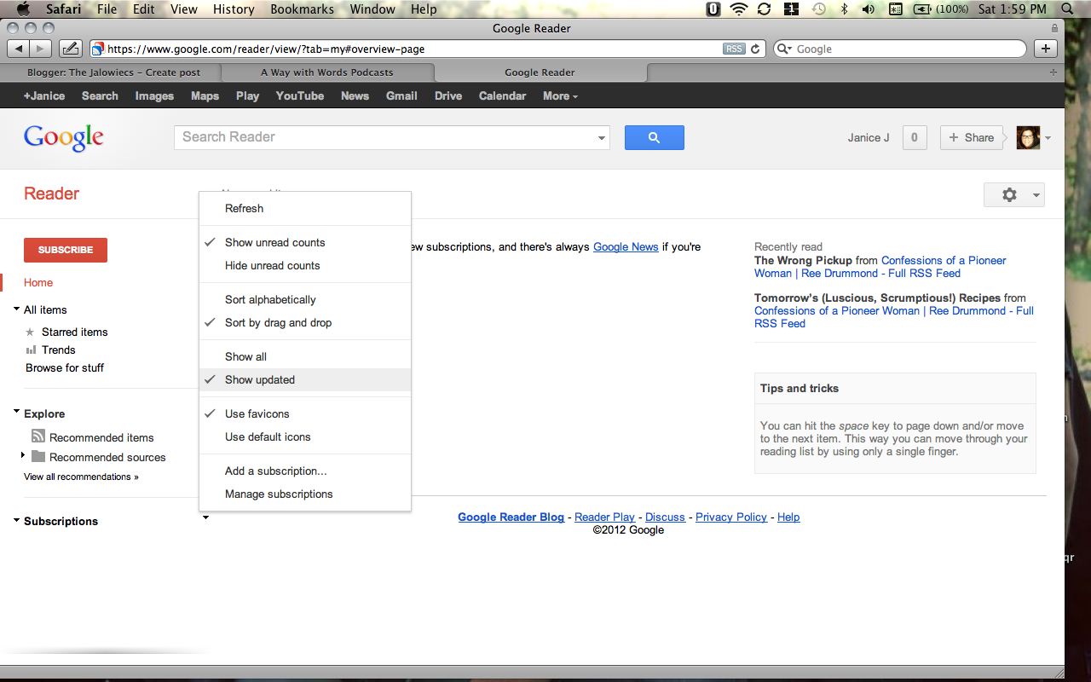Click the Trends bar chart icon
Viewport: 1091px width, 682px height.
pos(31,350)
